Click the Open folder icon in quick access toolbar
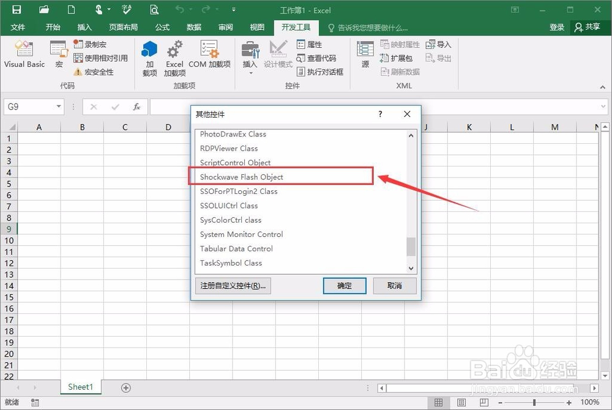Screen dimensions: 612x410 pos(44,10)
